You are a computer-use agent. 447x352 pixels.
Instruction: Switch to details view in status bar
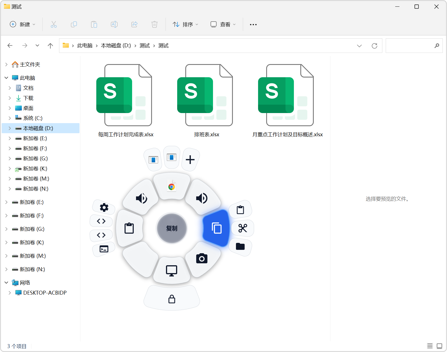(x=430, y=346)
